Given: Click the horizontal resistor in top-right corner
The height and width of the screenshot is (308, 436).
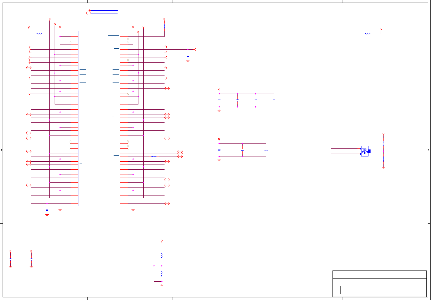Looking at the screenshot, I should coord(367,34).
